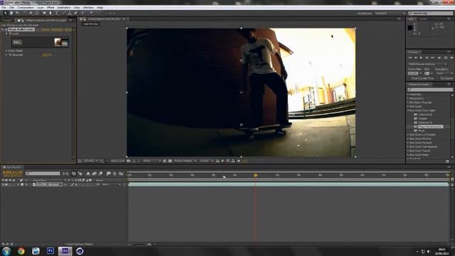
Task: Open the composition mini-flowchart icon
Action: click(x=65, y=174)
